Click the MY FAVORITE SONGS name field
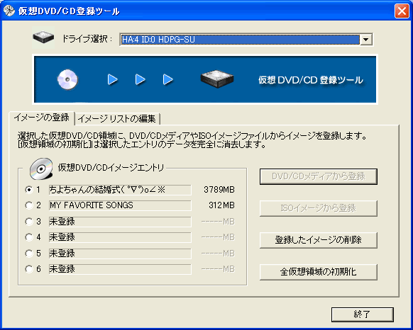Viewport: 413px width, 330px height. (120, 205)
